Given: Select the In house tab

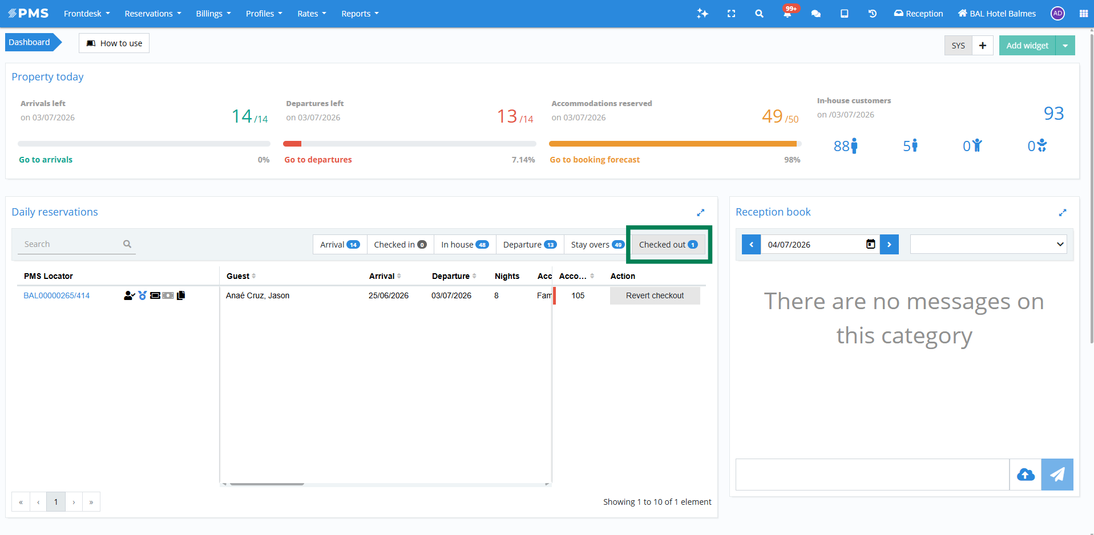Looking at the screenshot, I should point(465,245).
